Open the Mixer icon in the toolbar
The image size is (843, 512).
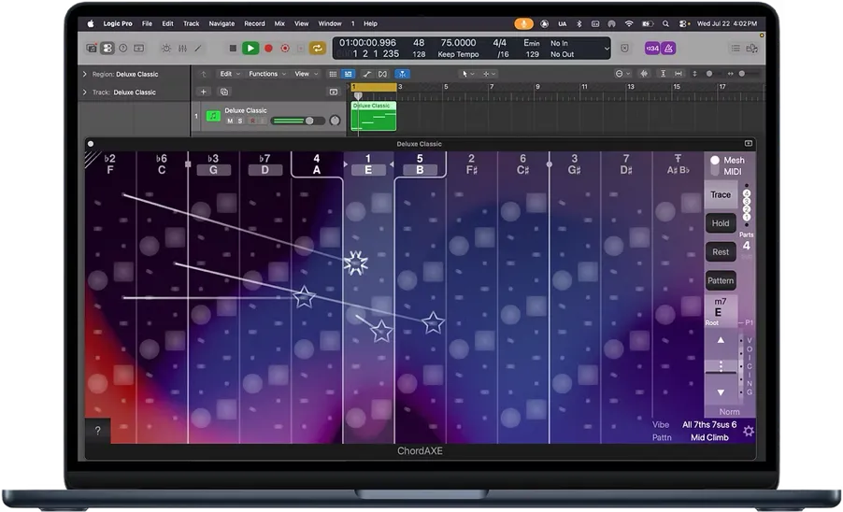(183, 49)
